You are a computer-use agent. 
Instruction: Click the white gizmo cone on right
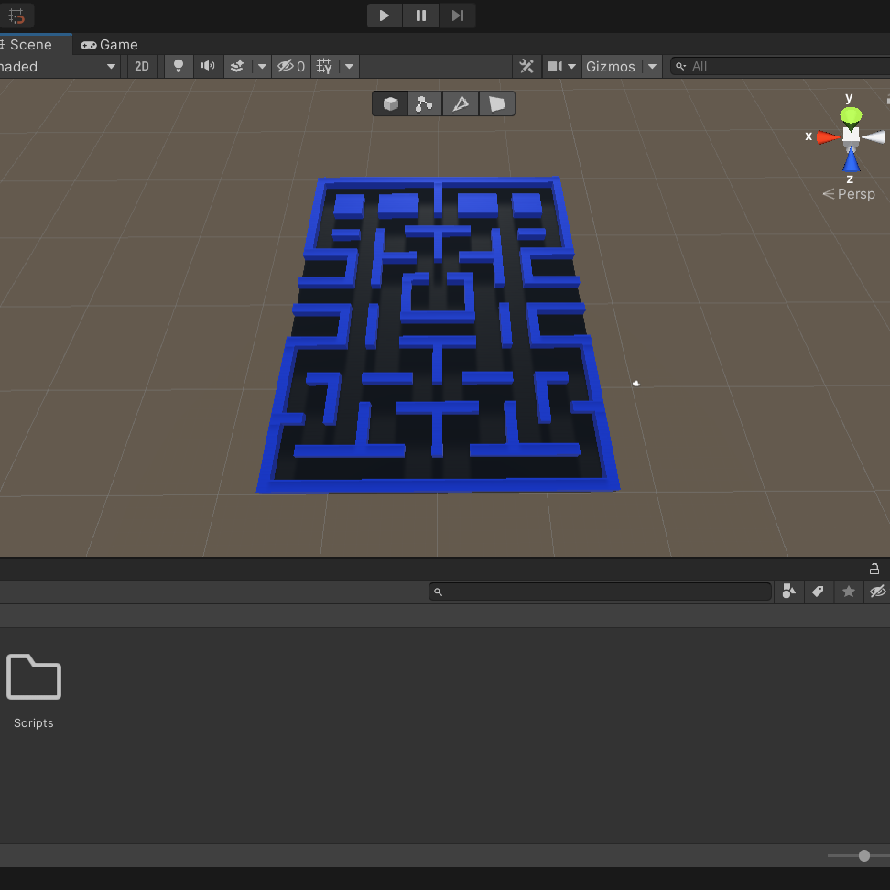coord(874,136)
